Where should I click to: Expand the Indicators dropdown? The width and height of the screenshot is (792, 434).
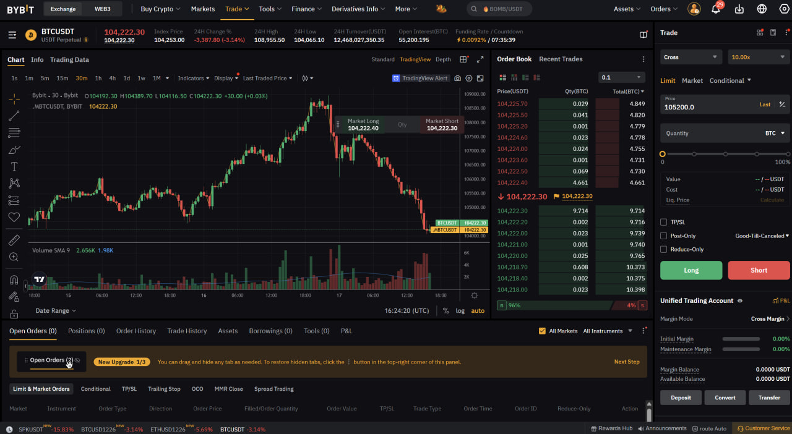(194, 79)
